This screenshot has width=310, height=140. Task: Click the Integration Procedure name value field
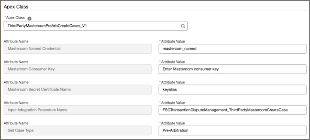(x=232, y=110)
